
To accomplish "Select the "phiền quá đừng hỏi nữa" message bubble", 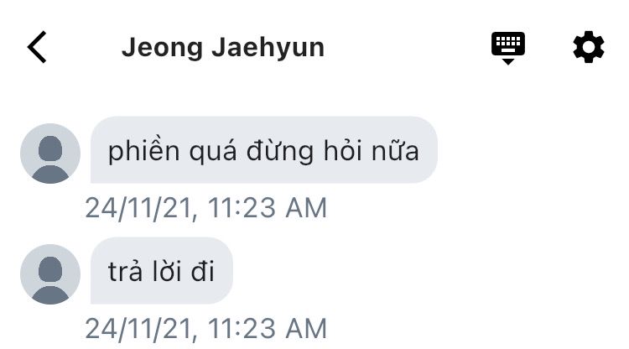I will click(x=264, y=150).
